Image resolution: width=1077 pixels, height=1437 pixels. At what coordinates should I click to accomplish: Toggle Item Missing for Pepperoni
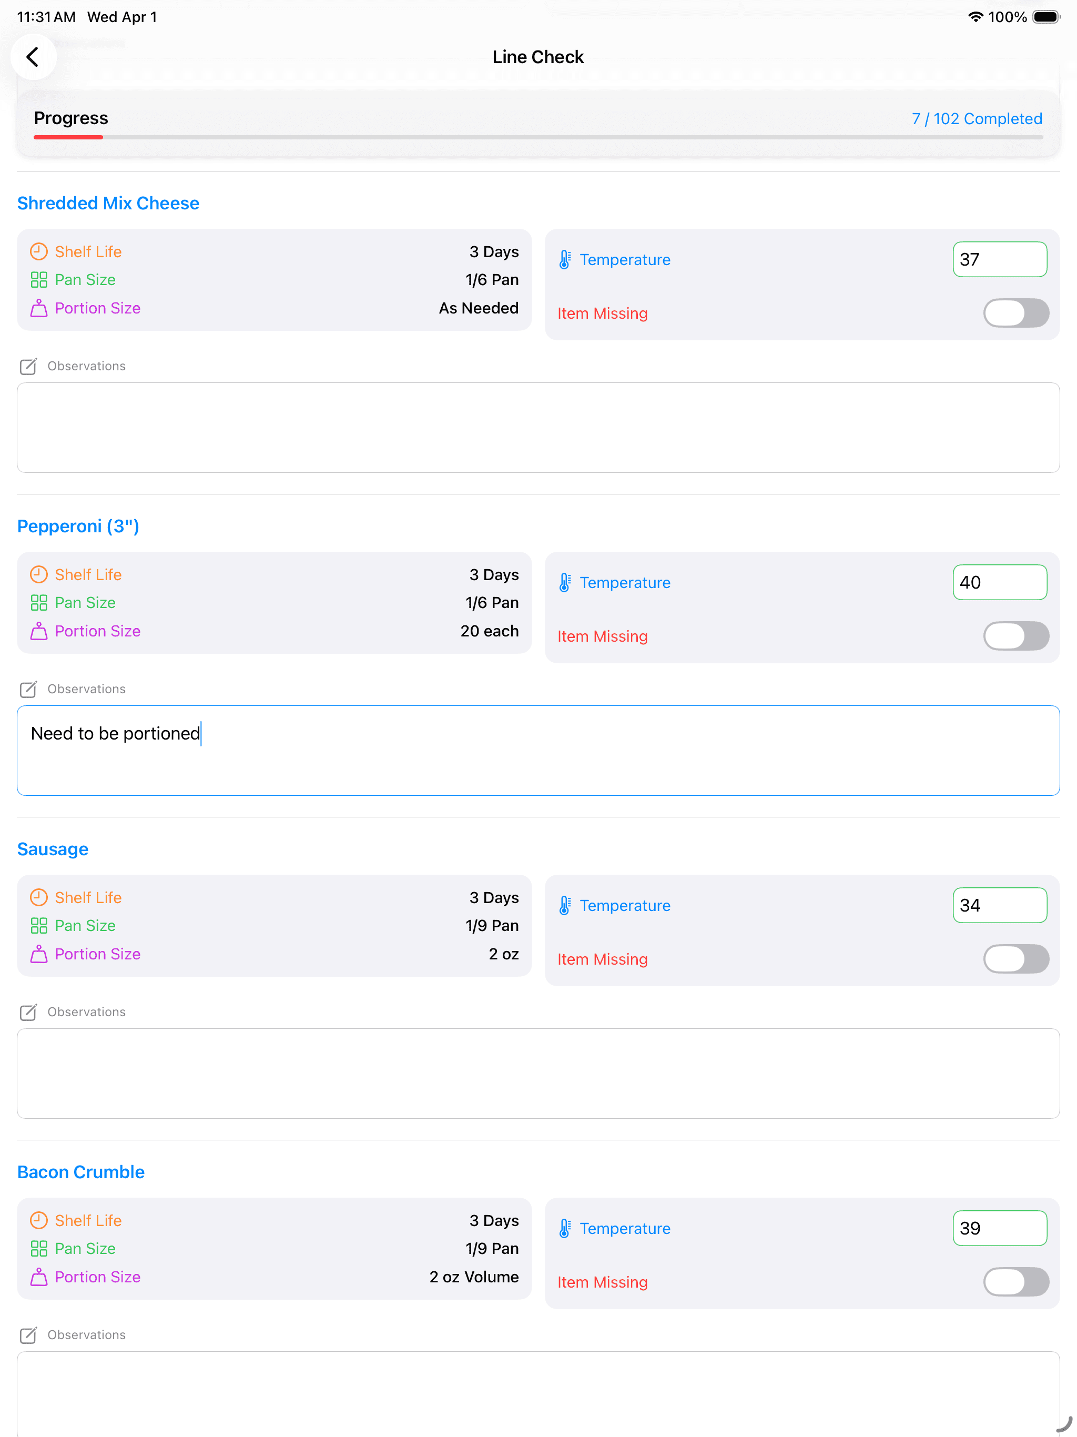pyautogui.click(x=1016, y=636)
